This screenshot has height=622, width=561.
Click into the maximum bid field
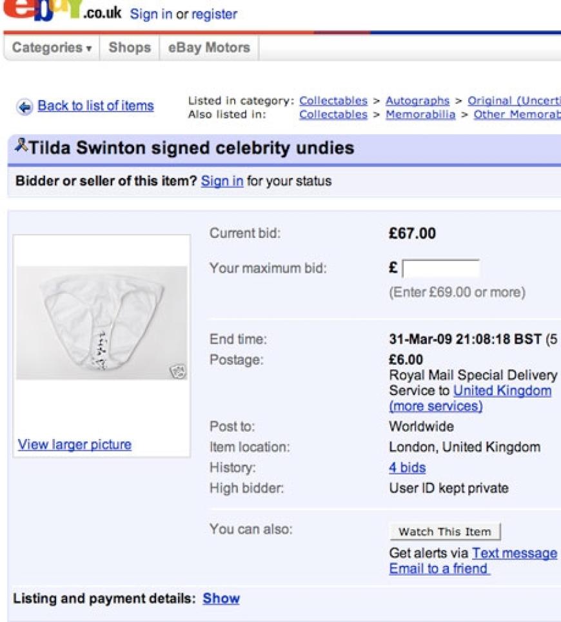click(x=441, y=269)
